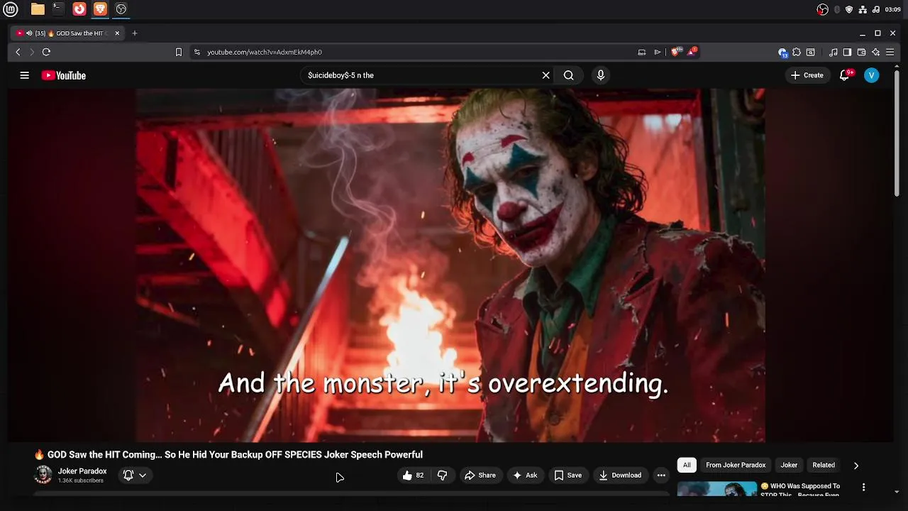Open the clock showing 03:09
The height and width of the screenshot is (511, 908).
[x=893, y=9]
